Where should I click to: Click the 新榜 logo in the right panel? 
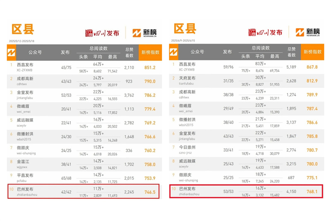click(x=308, y=32)
